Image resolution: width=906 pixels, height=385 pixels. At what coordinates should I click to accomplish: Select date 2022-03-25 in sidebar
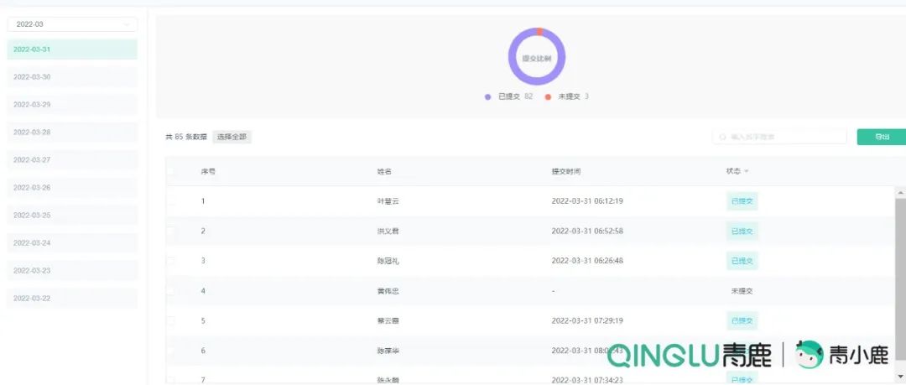(71, 216)
